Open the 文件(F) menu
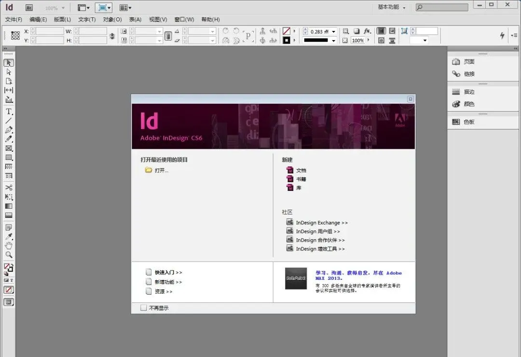Viewport: 521px width, 357px height. coord(14,20)
